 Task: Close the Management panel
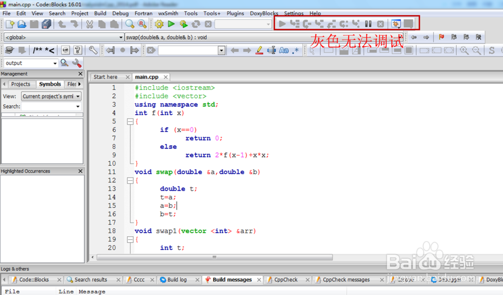(80, 74)
